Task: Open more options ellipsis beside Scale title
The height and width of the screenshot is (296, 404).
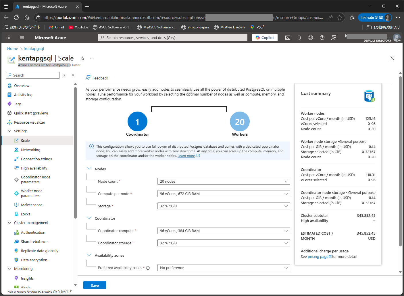Action: 92,58
